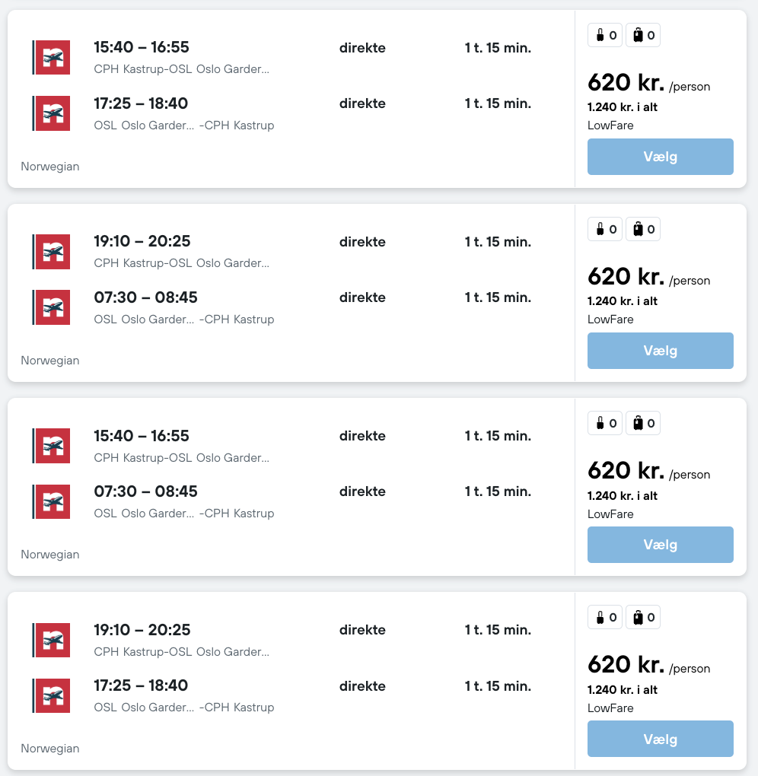
Task: Click the cabin bag icon in the first card
Action: click(600, 35)
